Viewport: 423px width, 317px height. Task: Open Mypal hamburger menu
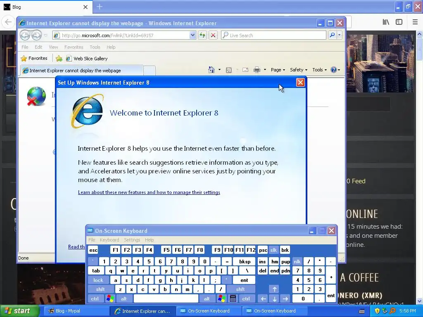tap(415, 22)
